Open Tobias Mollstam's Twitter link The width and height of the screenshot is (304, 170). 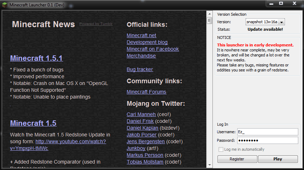[x=145, y=162]
